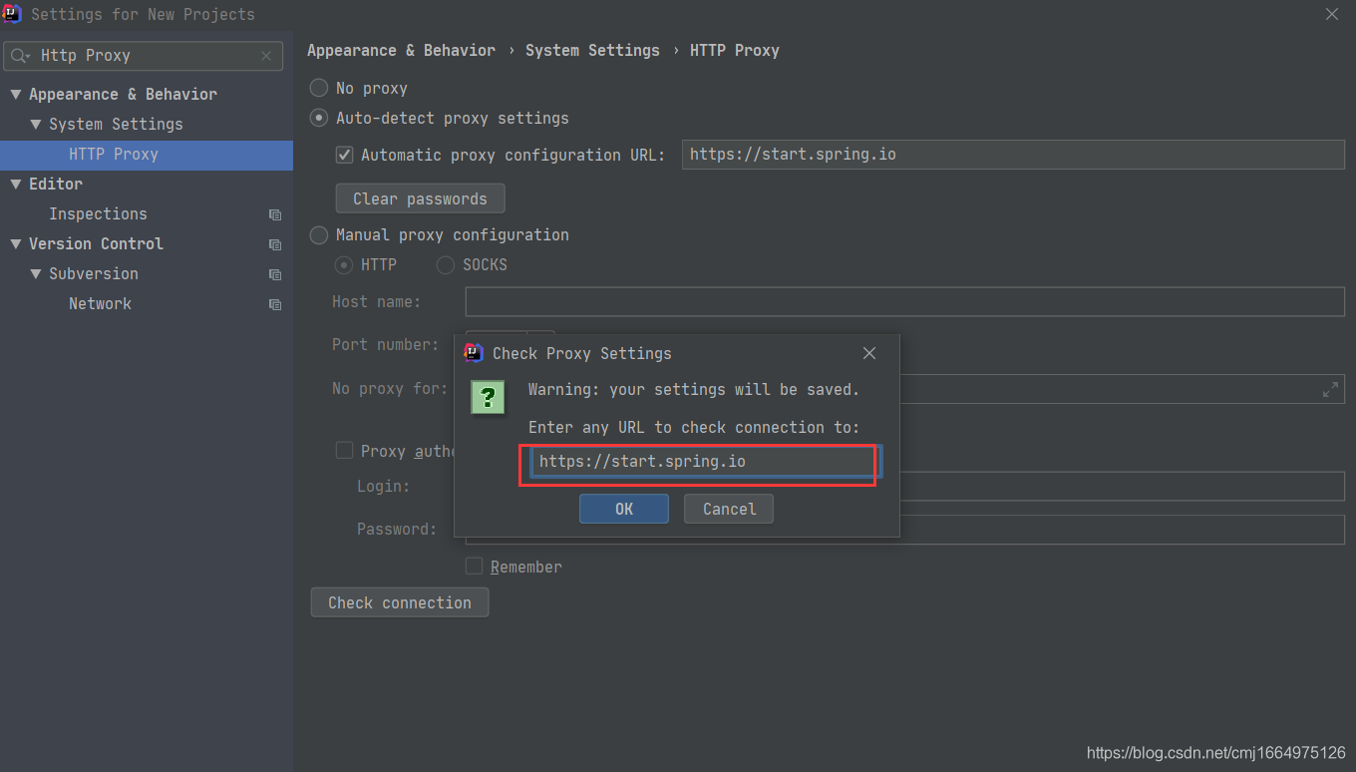
Task: Collapse the Appearance & Behavior tree node
Action: tap(16, 94)
